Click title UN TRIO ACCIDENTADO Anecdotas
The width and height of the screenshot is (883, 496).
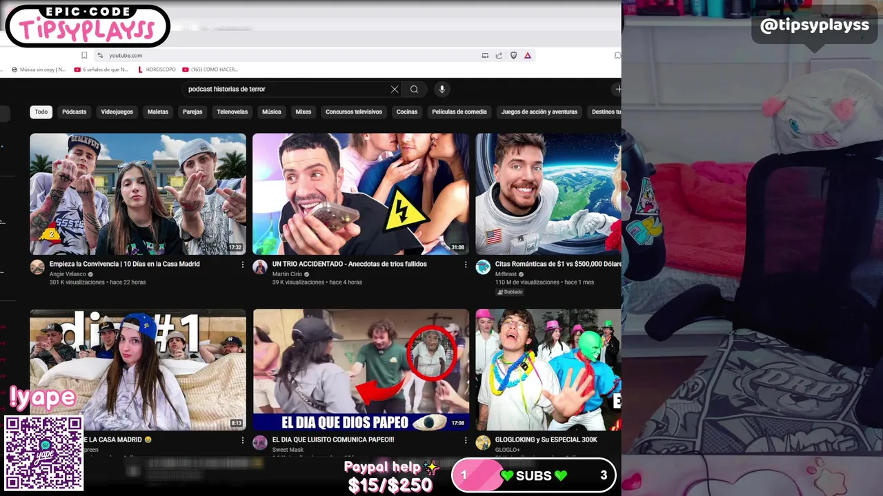tap(350, 264)
